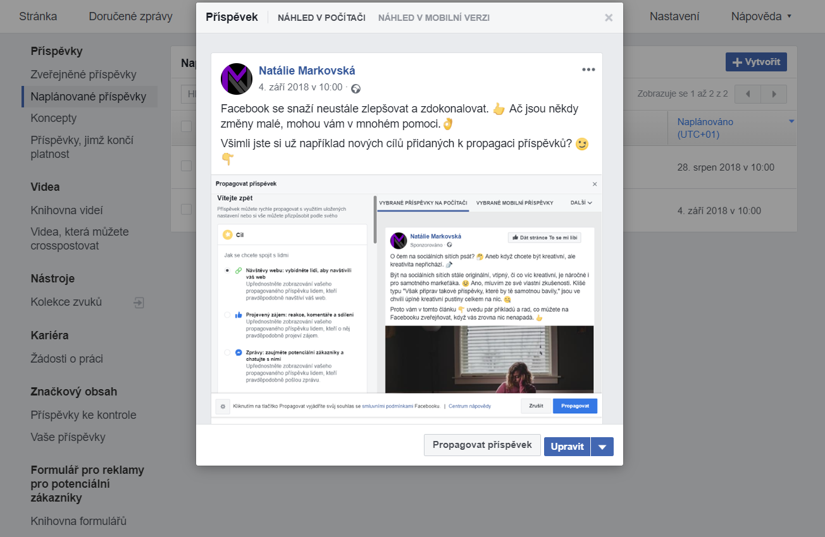Go to previous page of scheduled posts
The height and width of the screenshot is (537, 825).
(748, 94)
